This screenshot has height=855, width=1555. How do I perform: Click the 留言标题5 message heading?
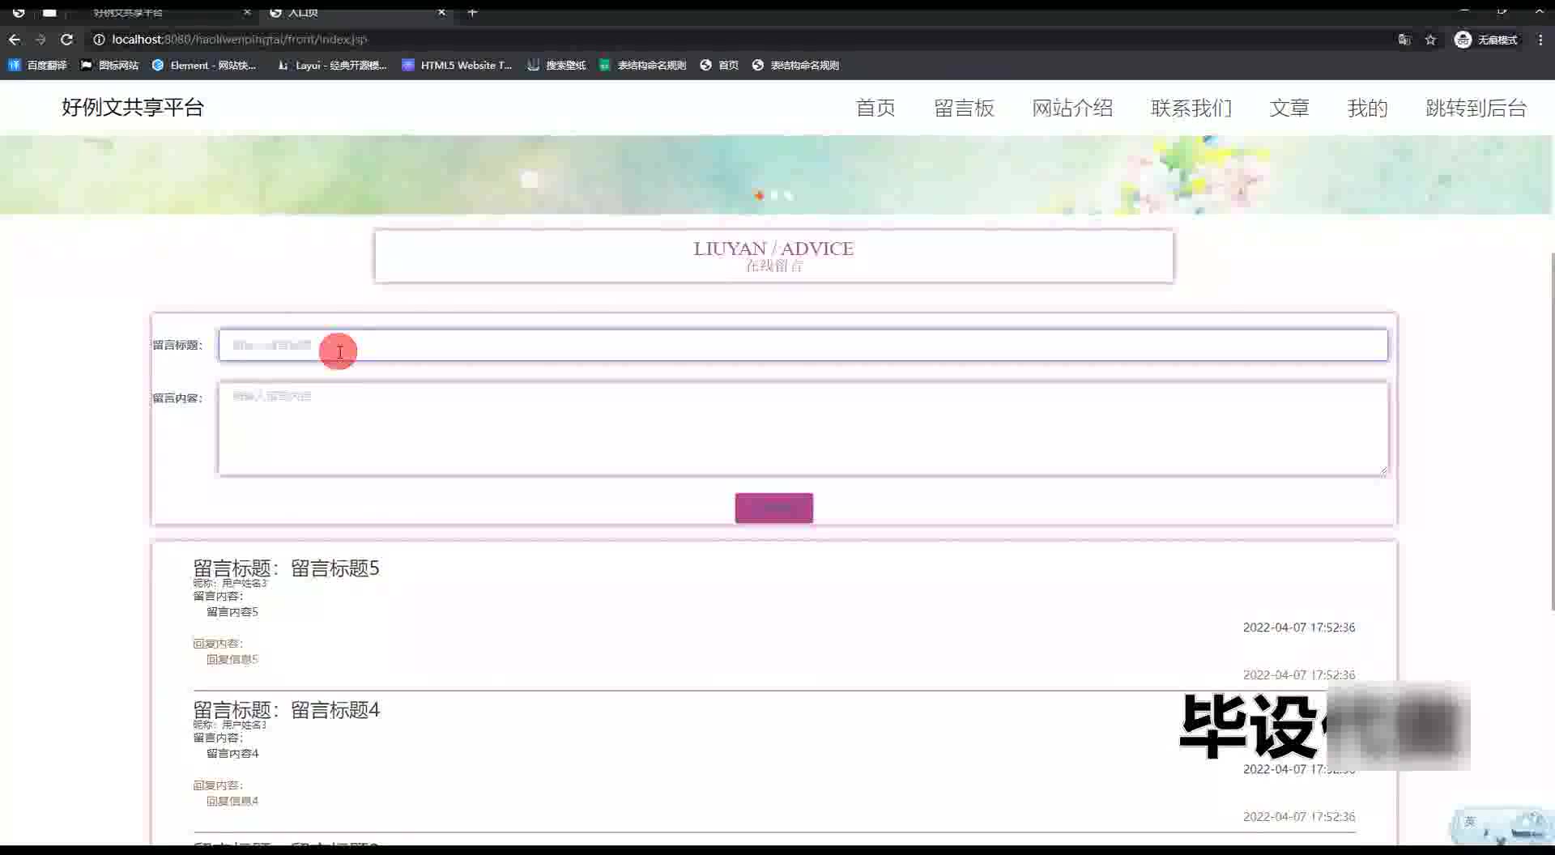[286, 568]
